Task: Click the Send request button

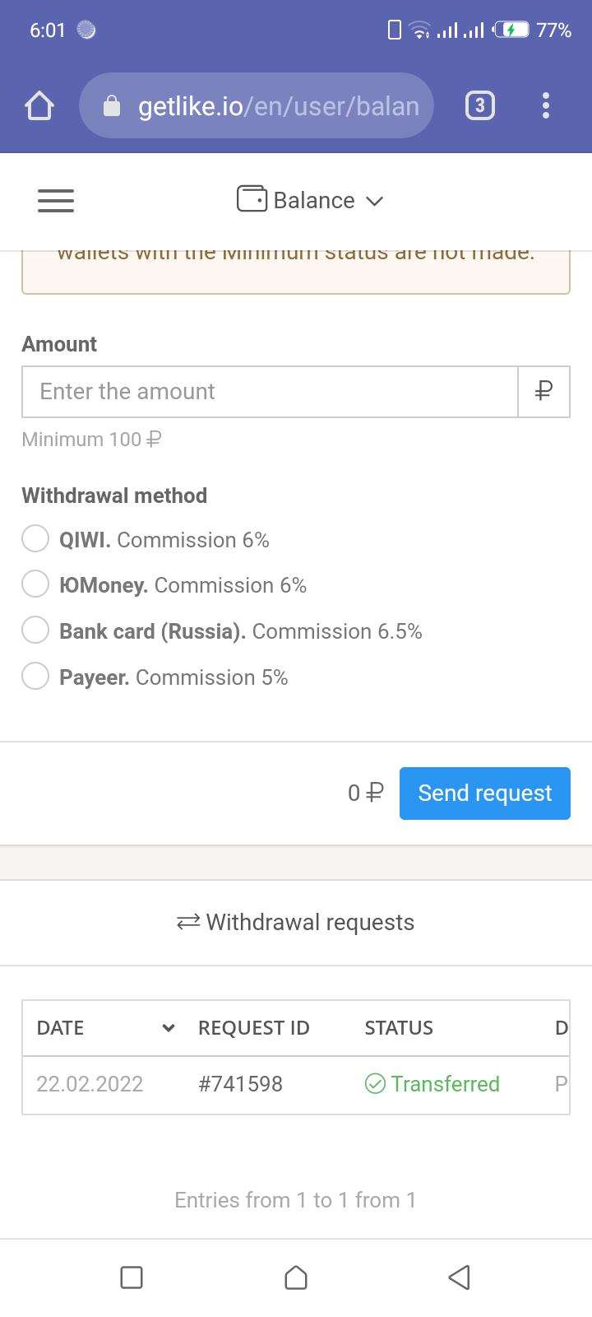Action: tap(485, 793)
